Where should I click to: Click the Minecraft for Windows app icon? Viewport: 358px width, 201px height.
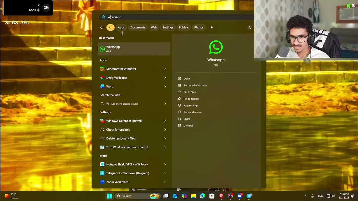(102, 69)
